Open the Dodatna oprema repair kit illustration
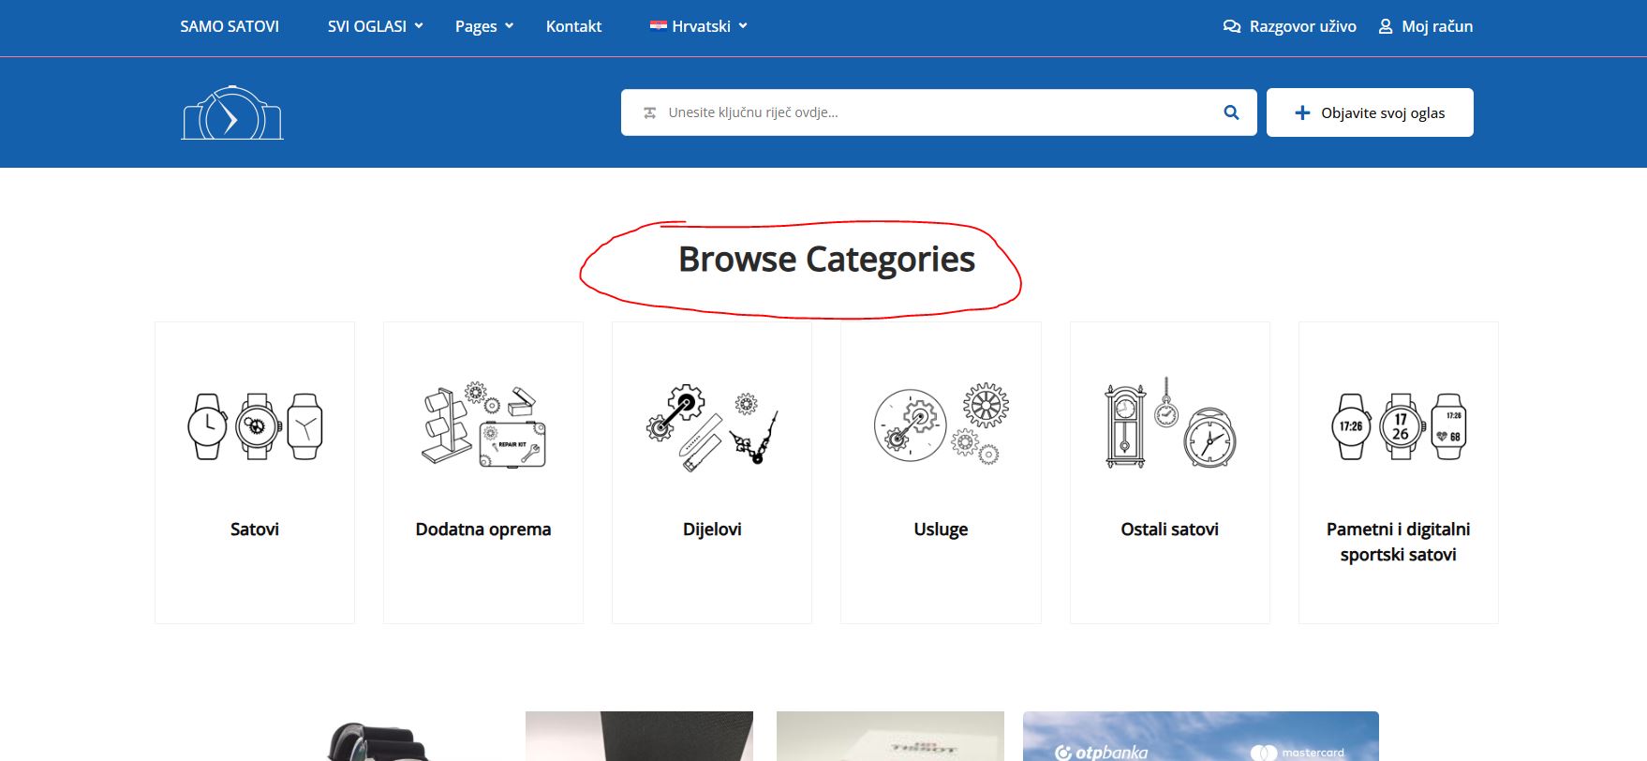The image size is (1647, 761). click(x=483, y=424)
